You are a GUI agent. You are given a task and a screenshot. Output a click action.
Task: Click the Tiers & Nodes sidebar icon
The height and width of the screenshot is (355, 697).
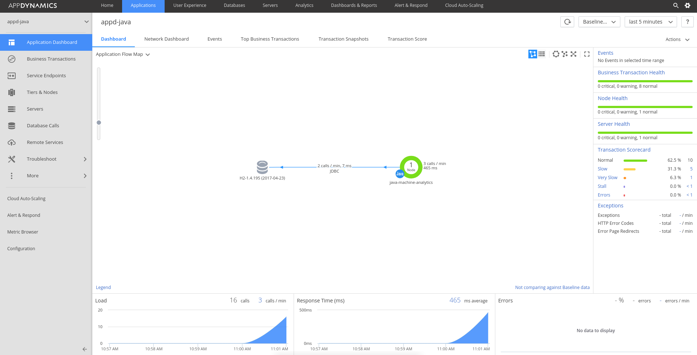(x=12, y=92)
